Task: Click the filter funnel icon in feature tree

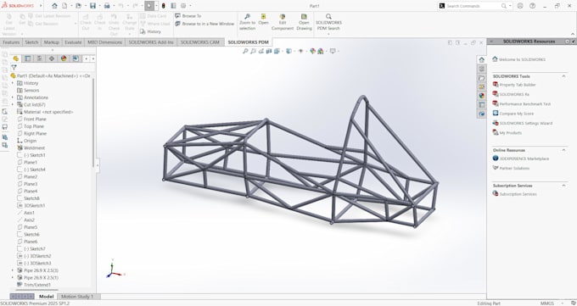Action: point(14,67)
